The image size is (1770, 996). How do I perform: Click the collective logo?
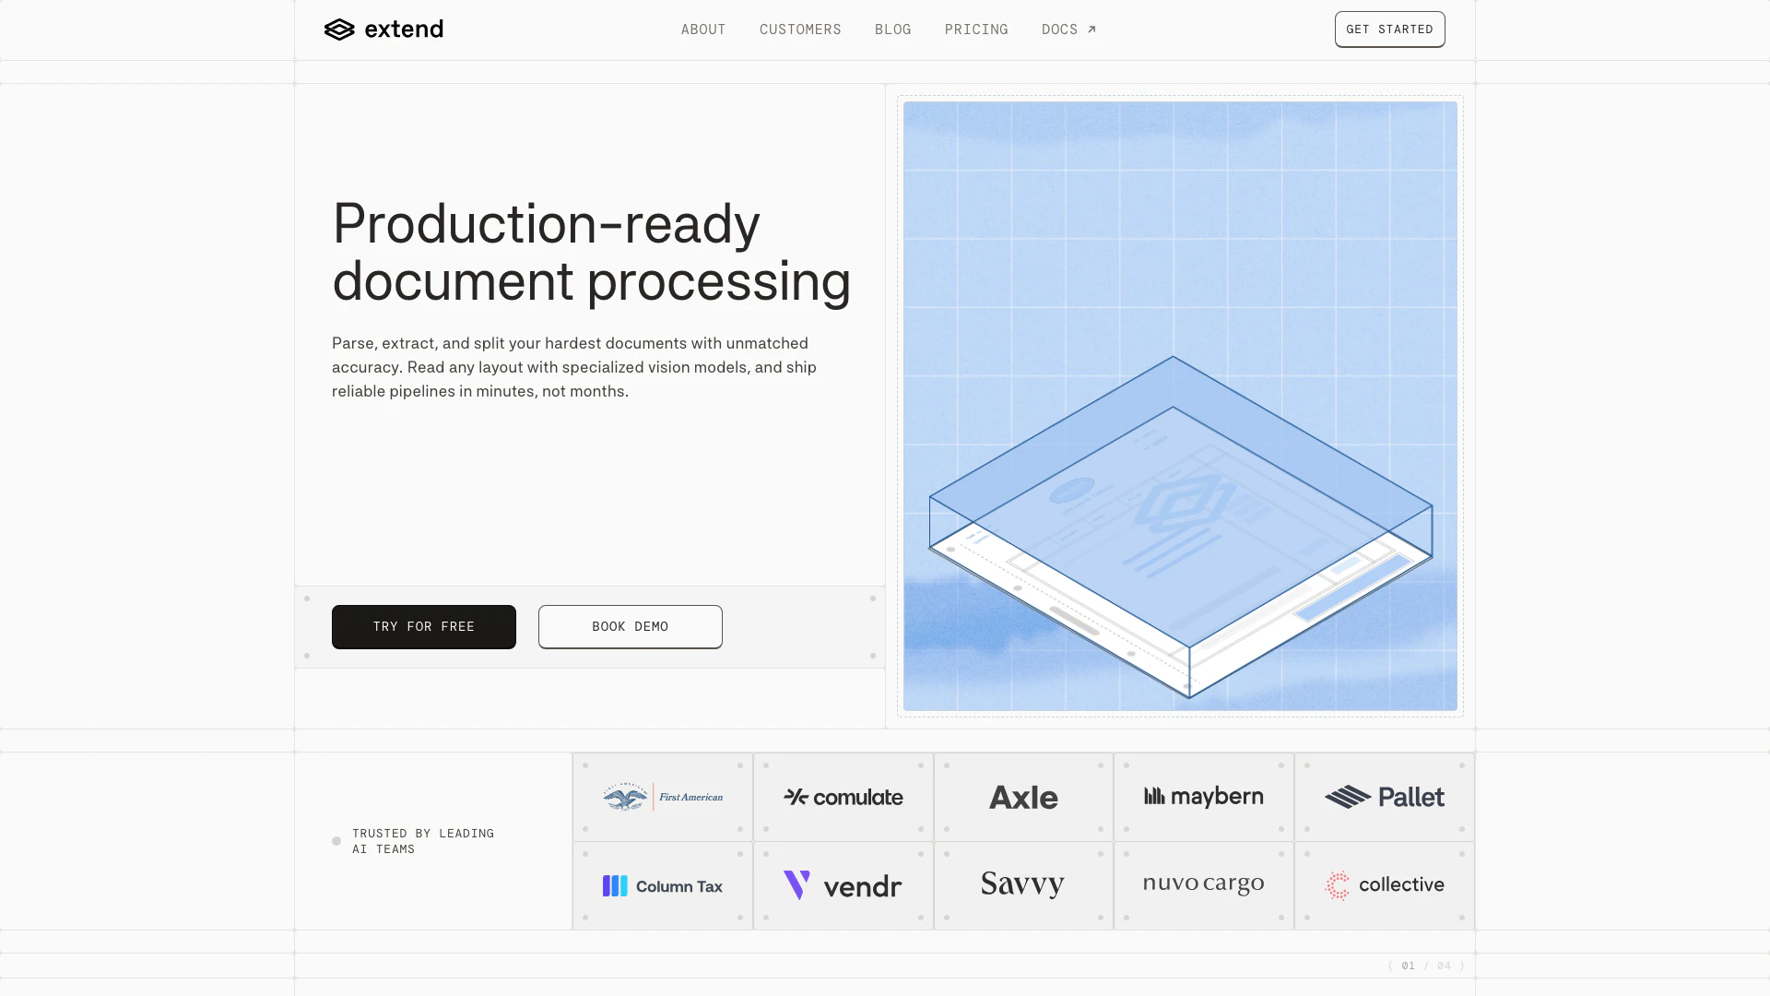click(1384, 885)
